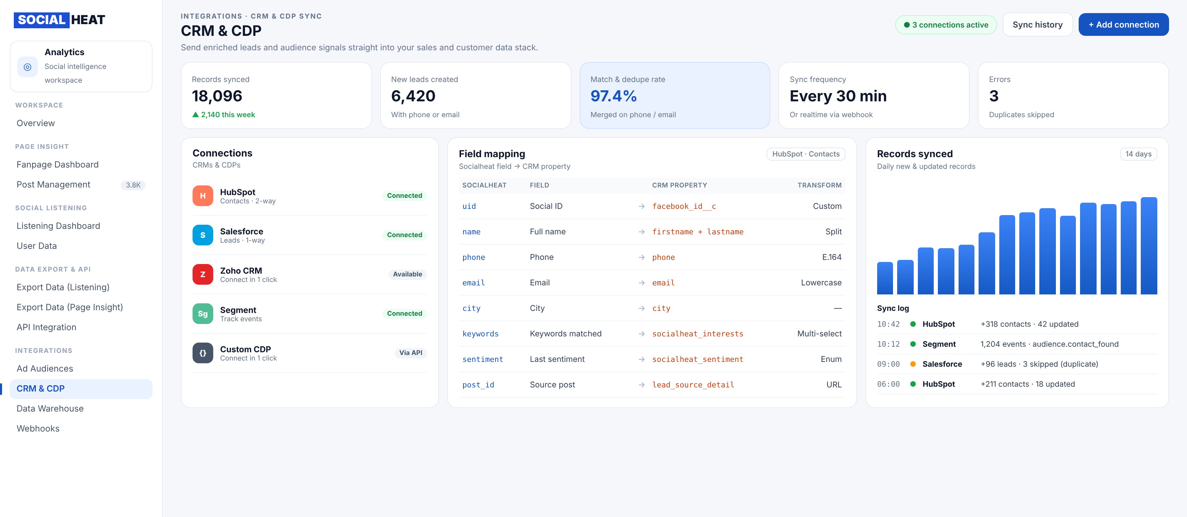Open Listening Dashboard page
This screenshot has width=1187, height=517.
[81, 226]
